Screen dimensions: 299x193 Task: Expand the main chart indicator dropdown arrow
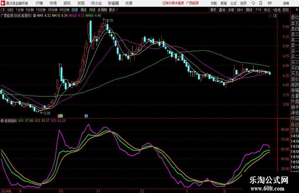pyautogui.click(x=34, y=16)
